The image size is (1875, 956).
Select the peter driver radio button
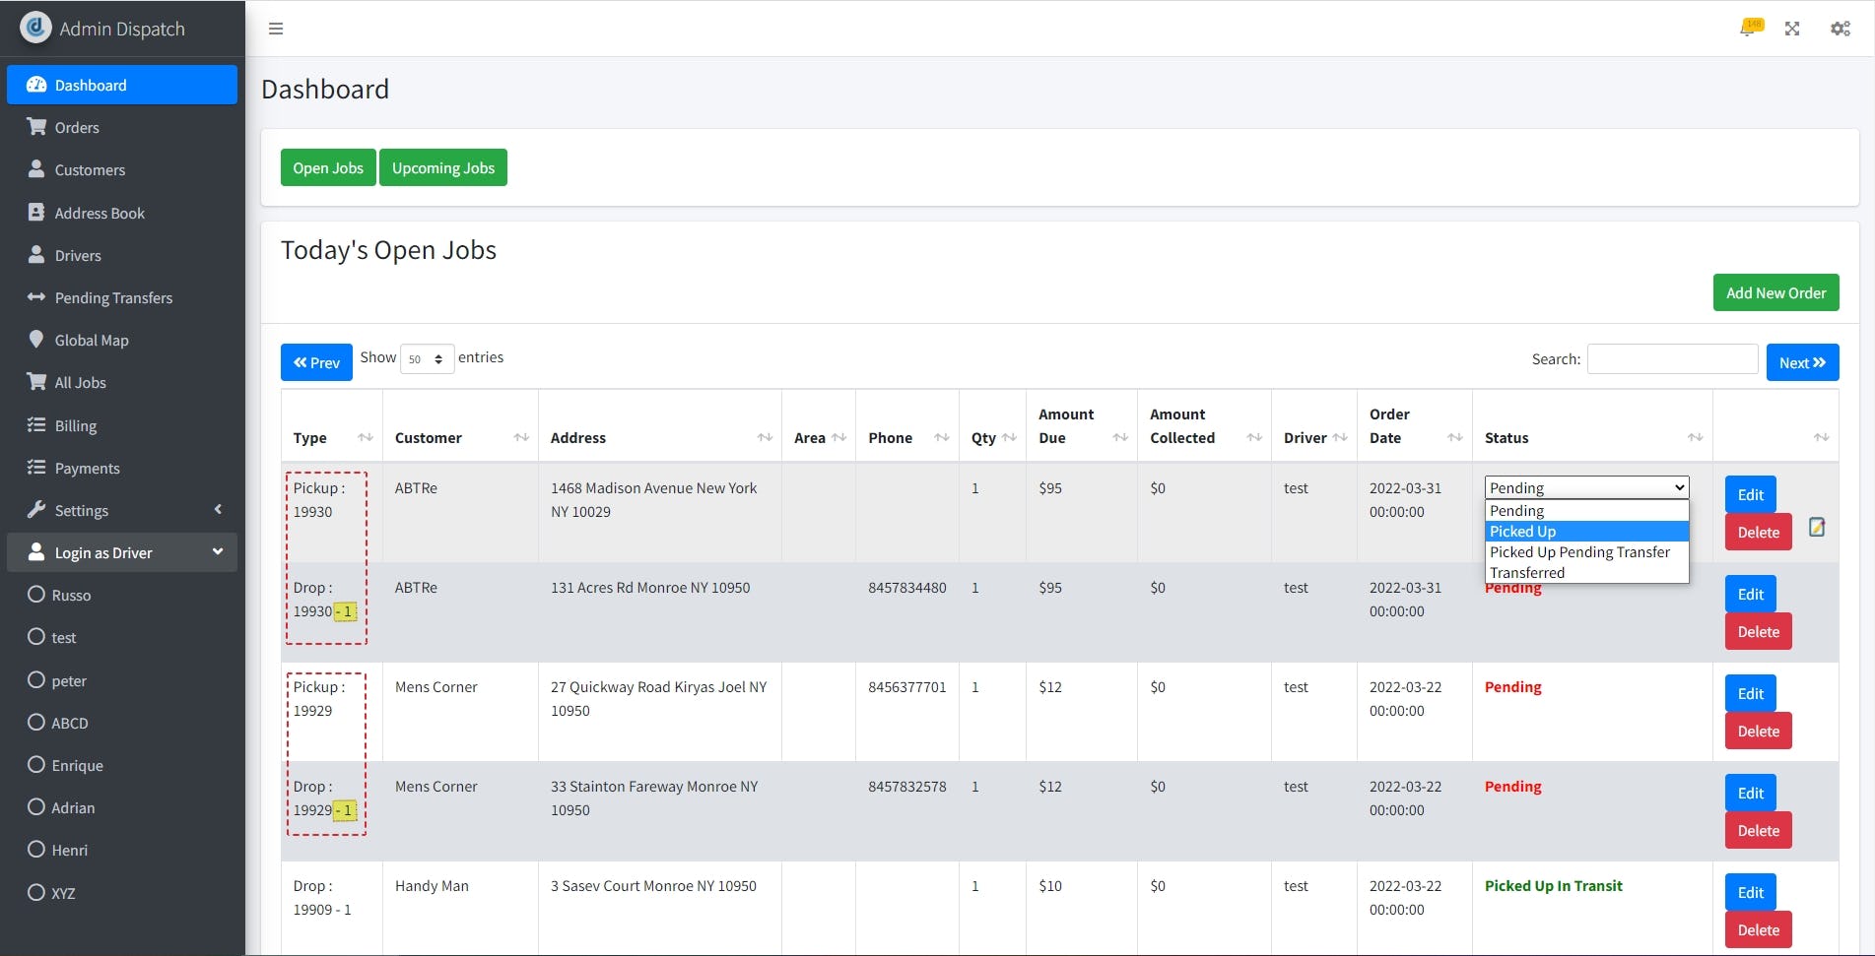36,680
